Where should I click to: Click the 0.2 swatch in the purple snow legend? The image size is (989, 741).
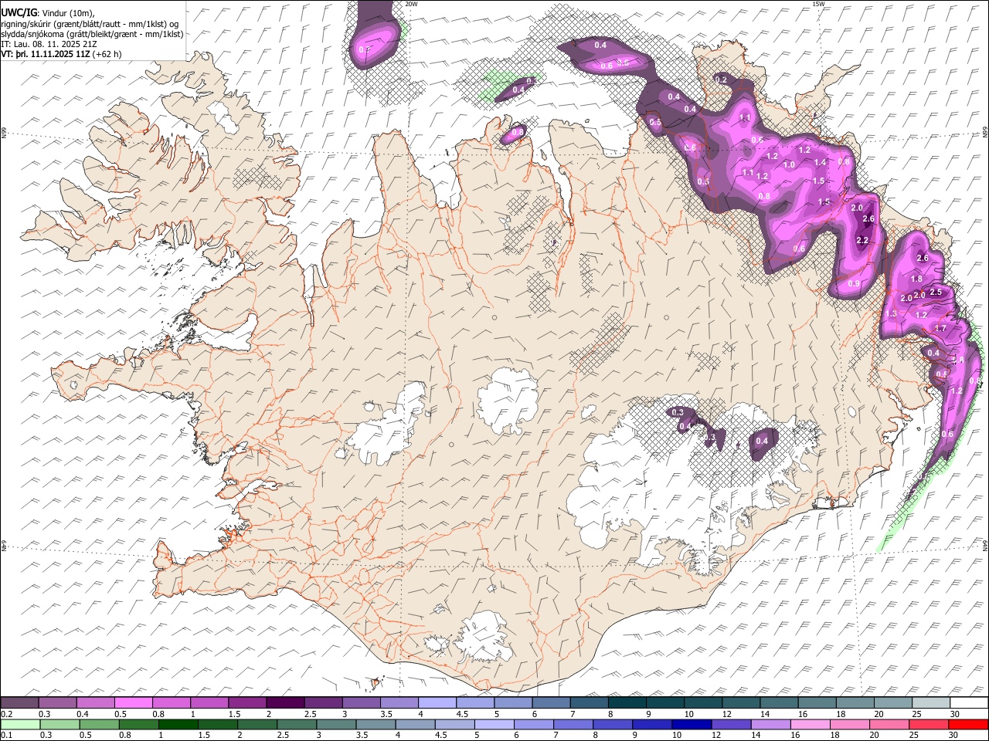[19, 702]
